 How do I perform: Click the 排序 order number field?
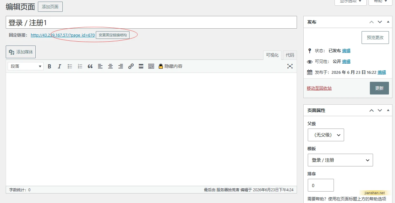click(x=321, y=185)
